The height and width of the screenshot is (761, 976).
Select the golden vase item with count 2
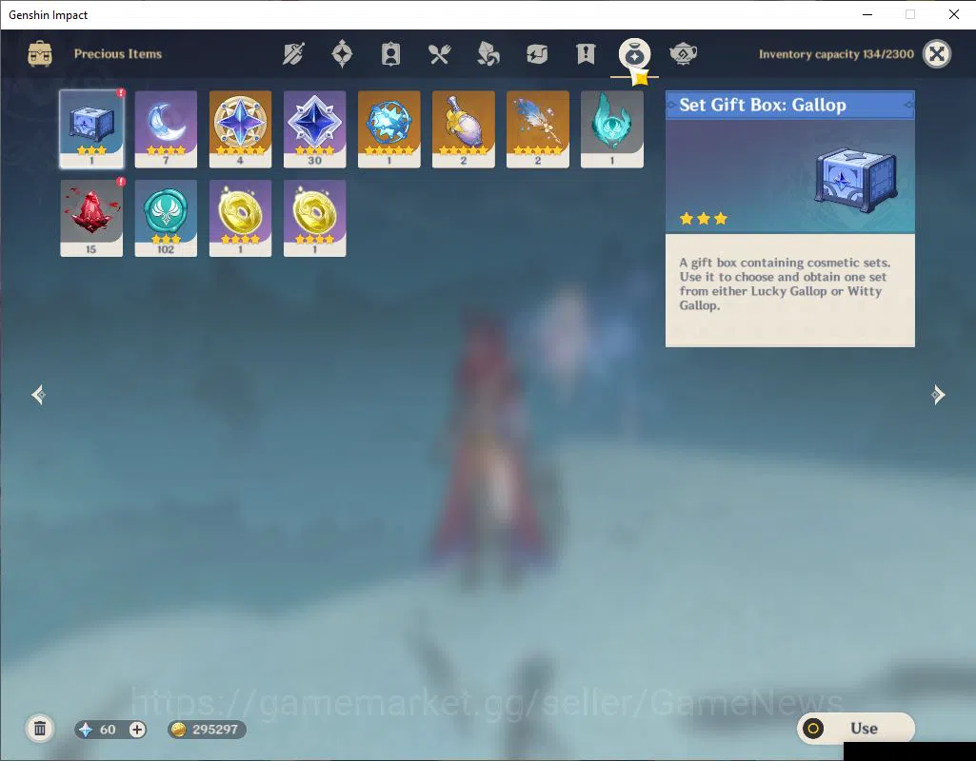[x=463, y=129]
